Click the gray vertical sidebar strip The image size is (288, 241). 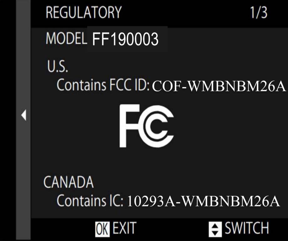point(23,120)
